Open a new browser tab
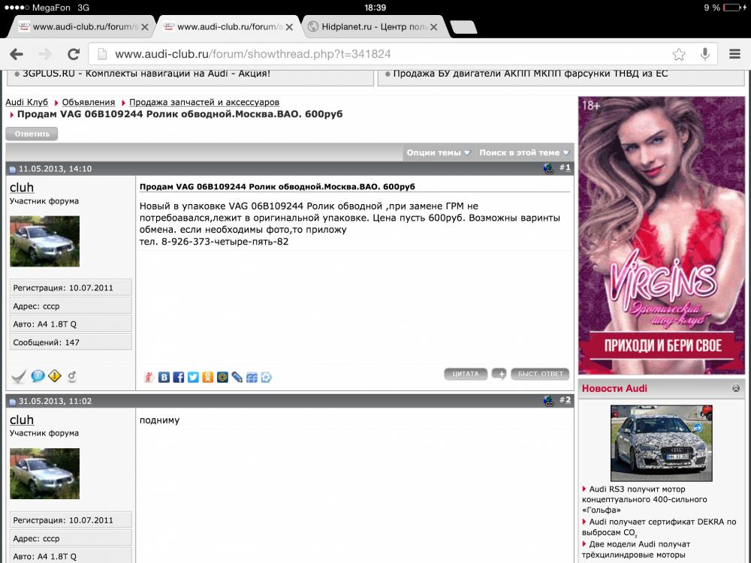Screen dimensions: 751x563 (463, 27)
